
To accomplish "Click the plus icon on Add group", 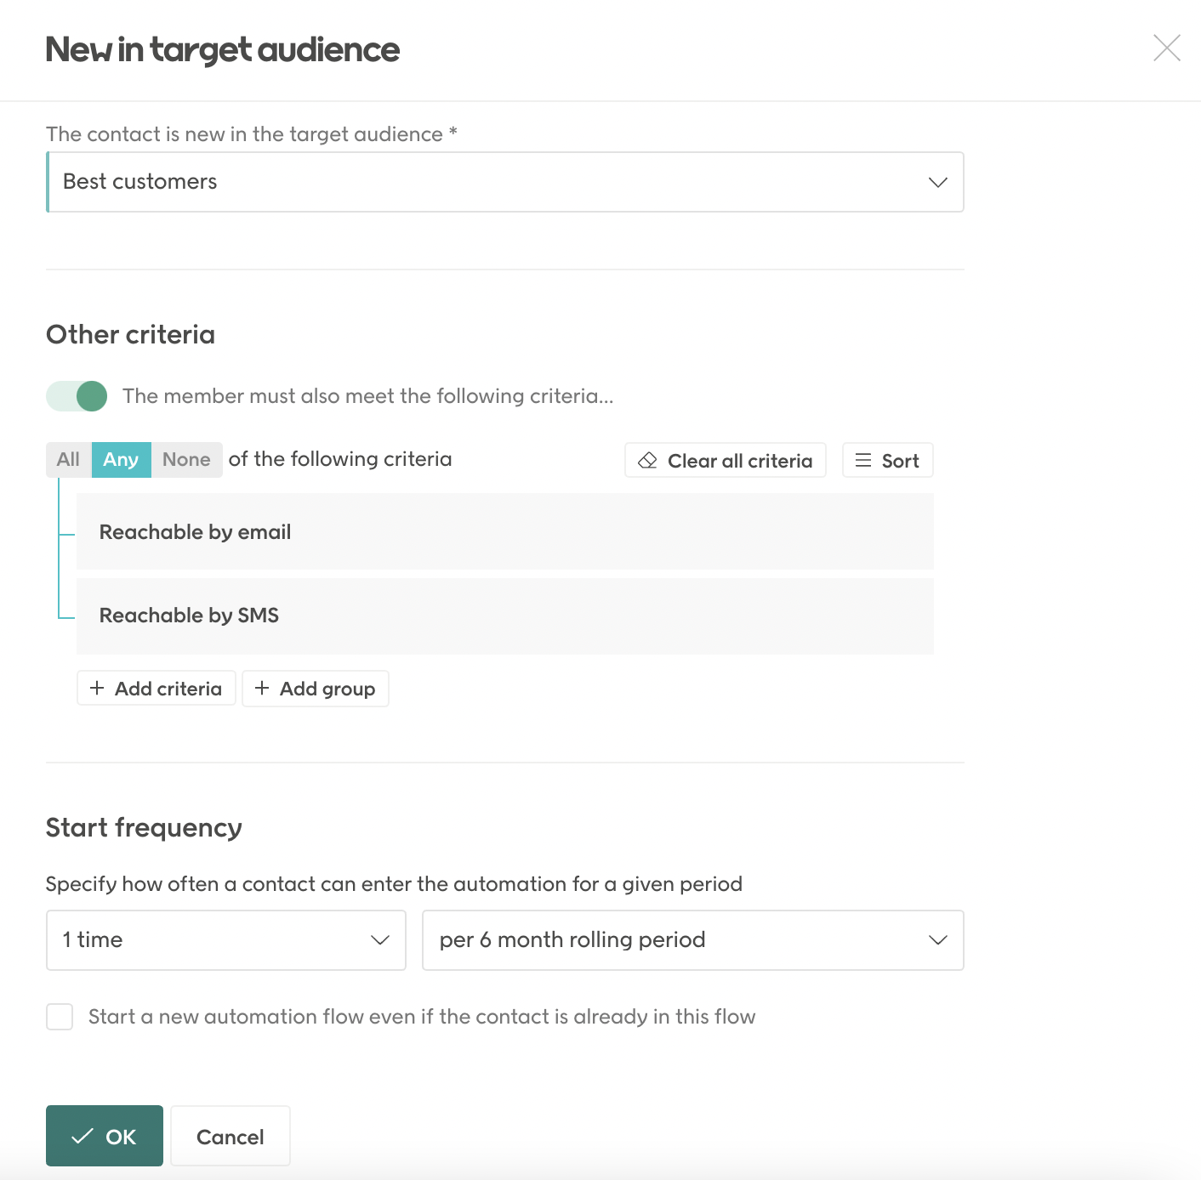I will (x=261, y=689).
